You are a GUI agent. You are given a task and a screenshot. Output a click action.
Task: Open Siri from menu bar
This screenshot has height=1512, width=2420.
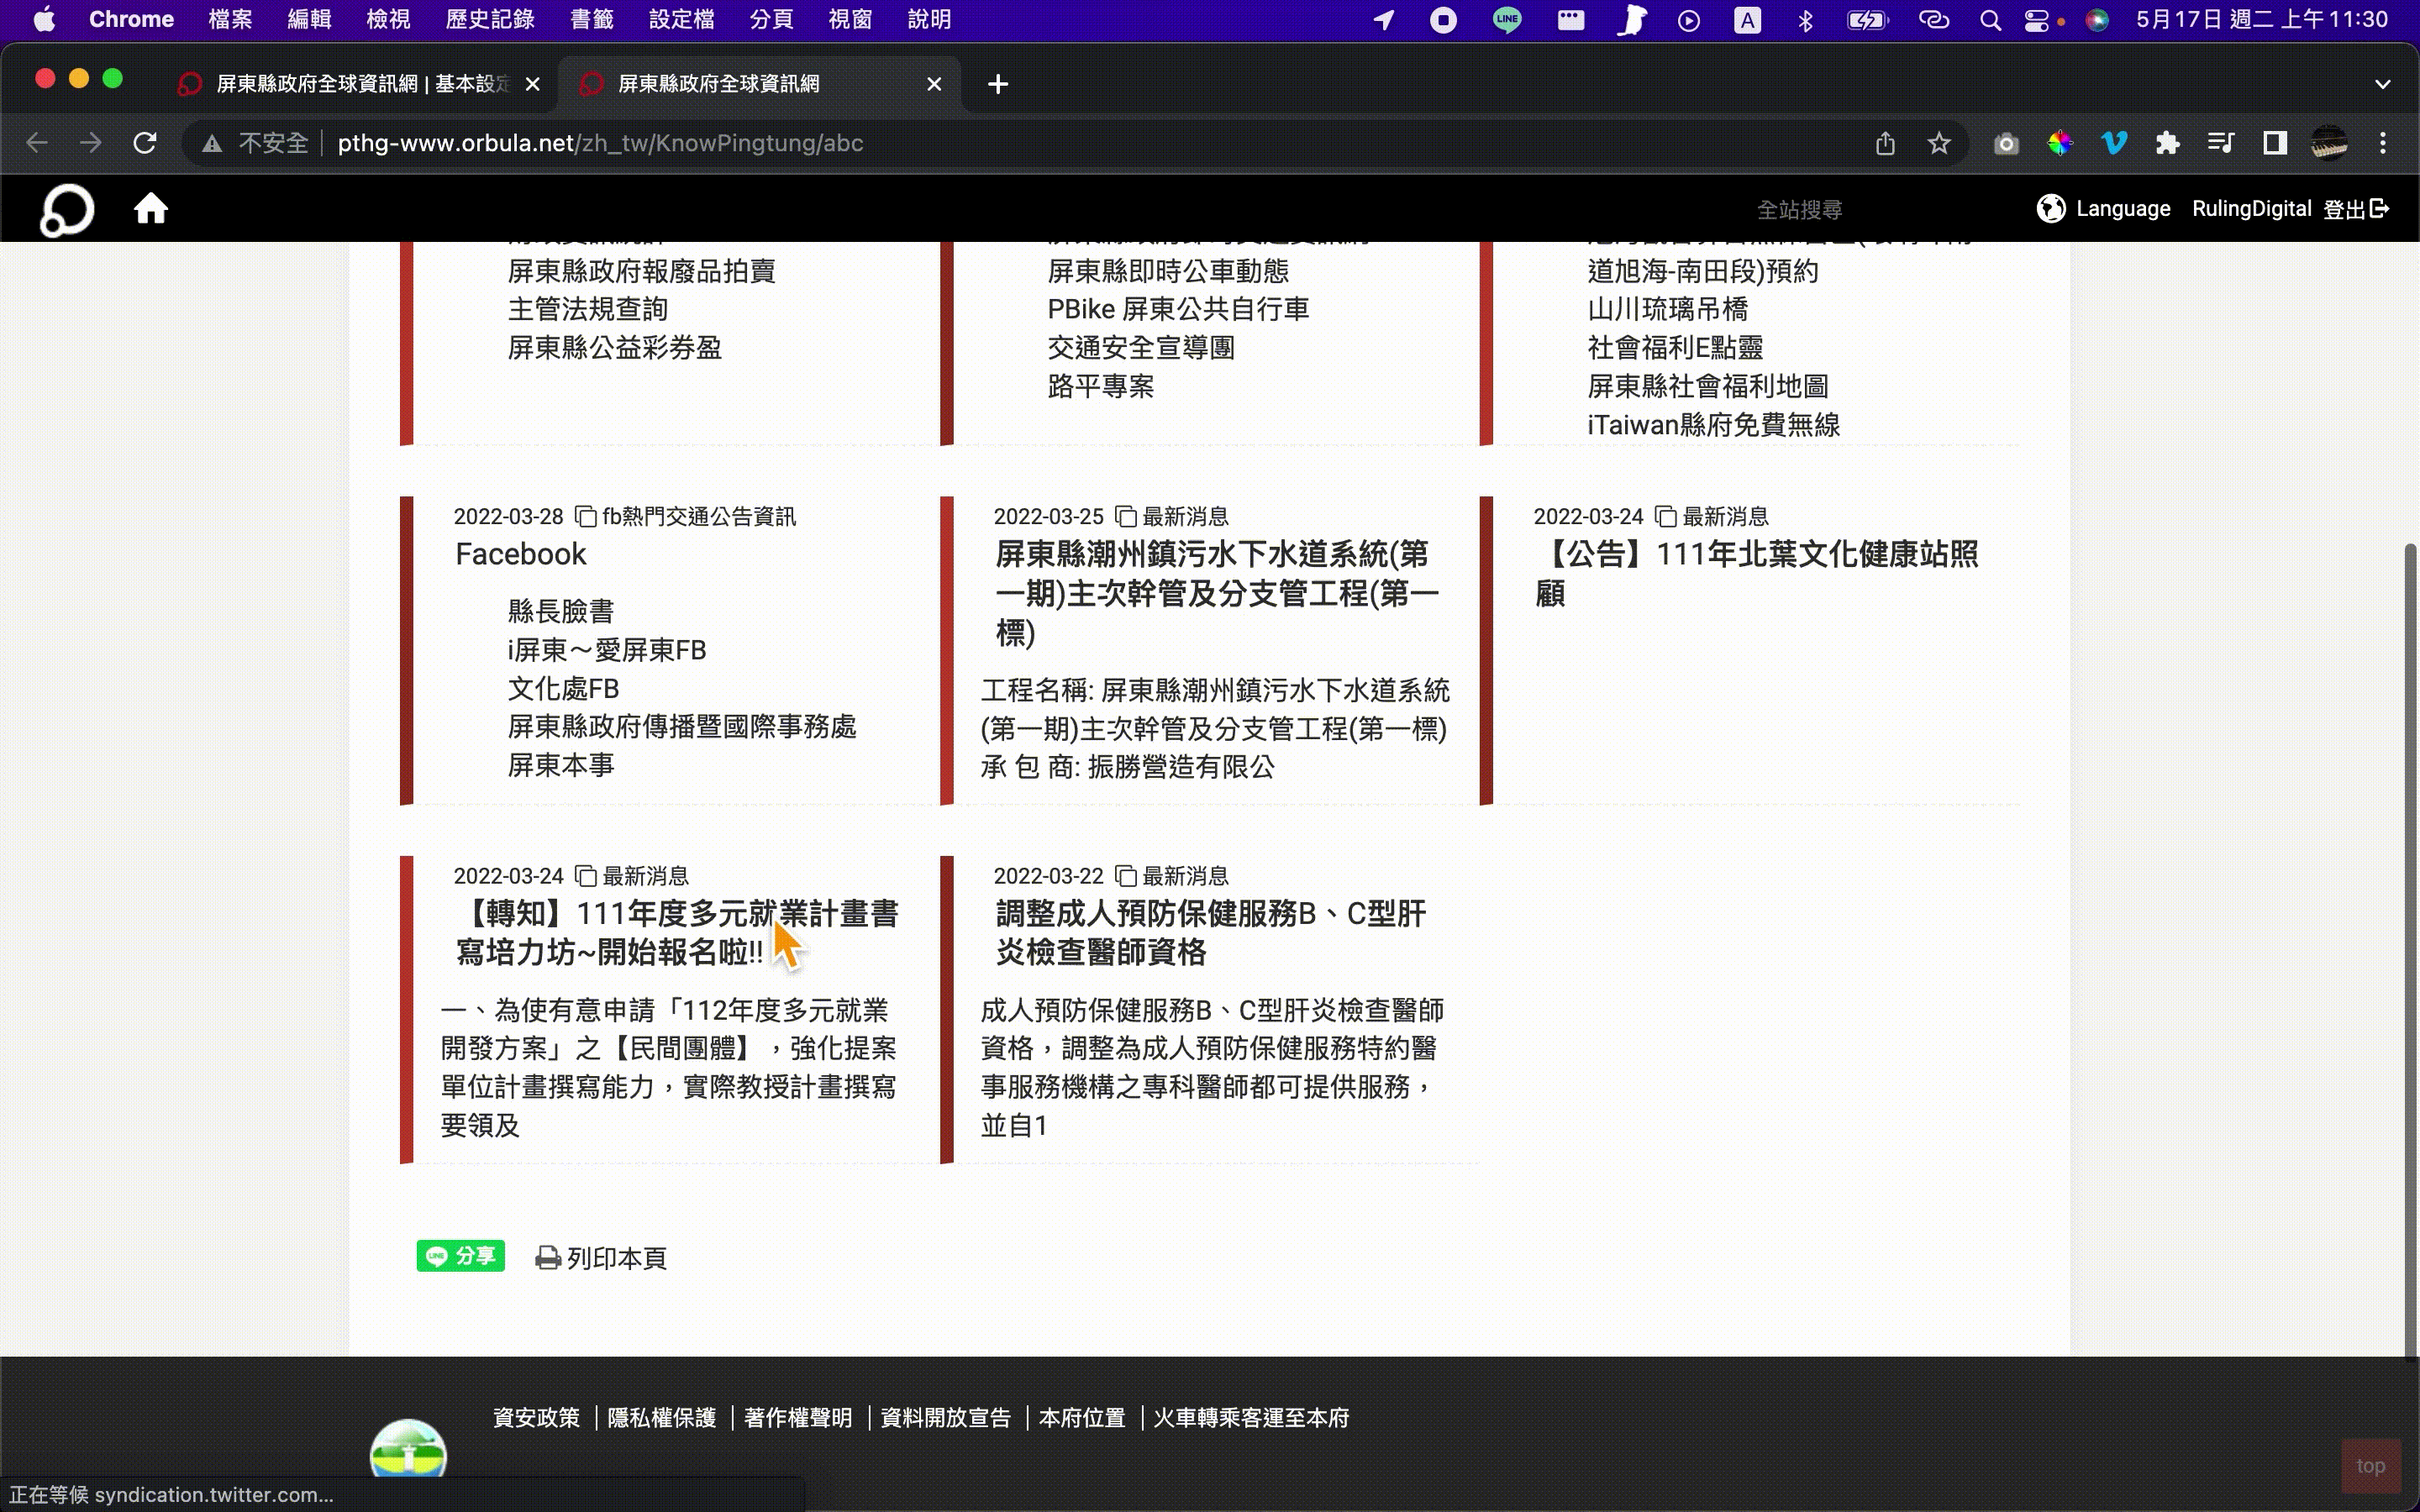[2097, 20]
